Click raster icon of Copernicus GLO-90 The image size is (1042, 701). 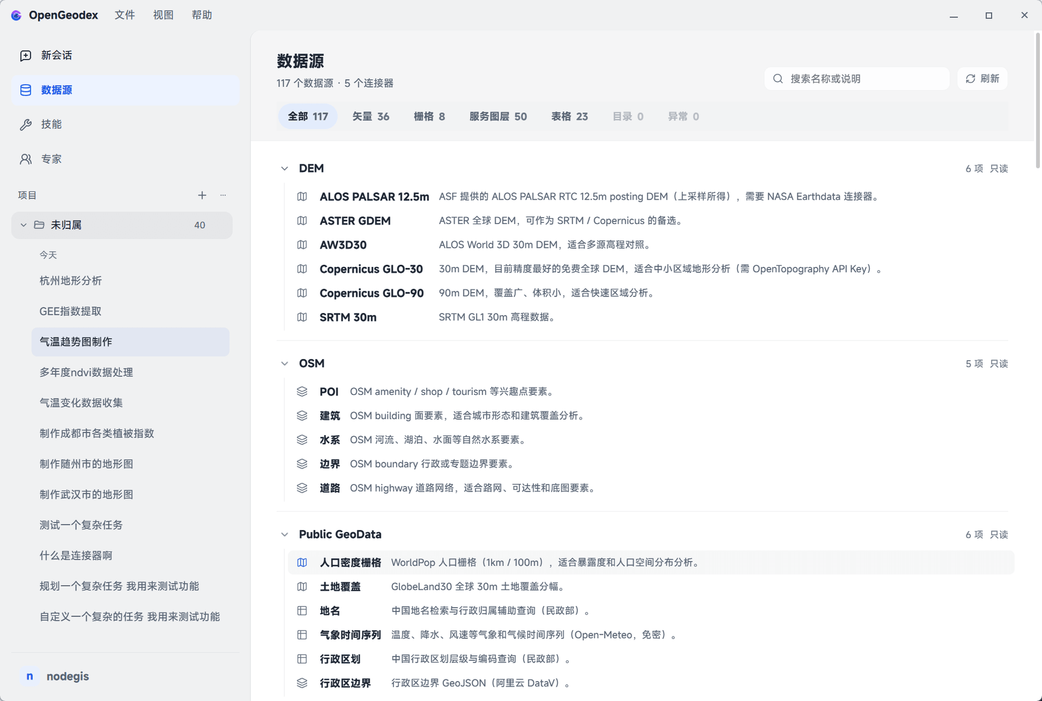pyautogui.click(x=302, y=293)
